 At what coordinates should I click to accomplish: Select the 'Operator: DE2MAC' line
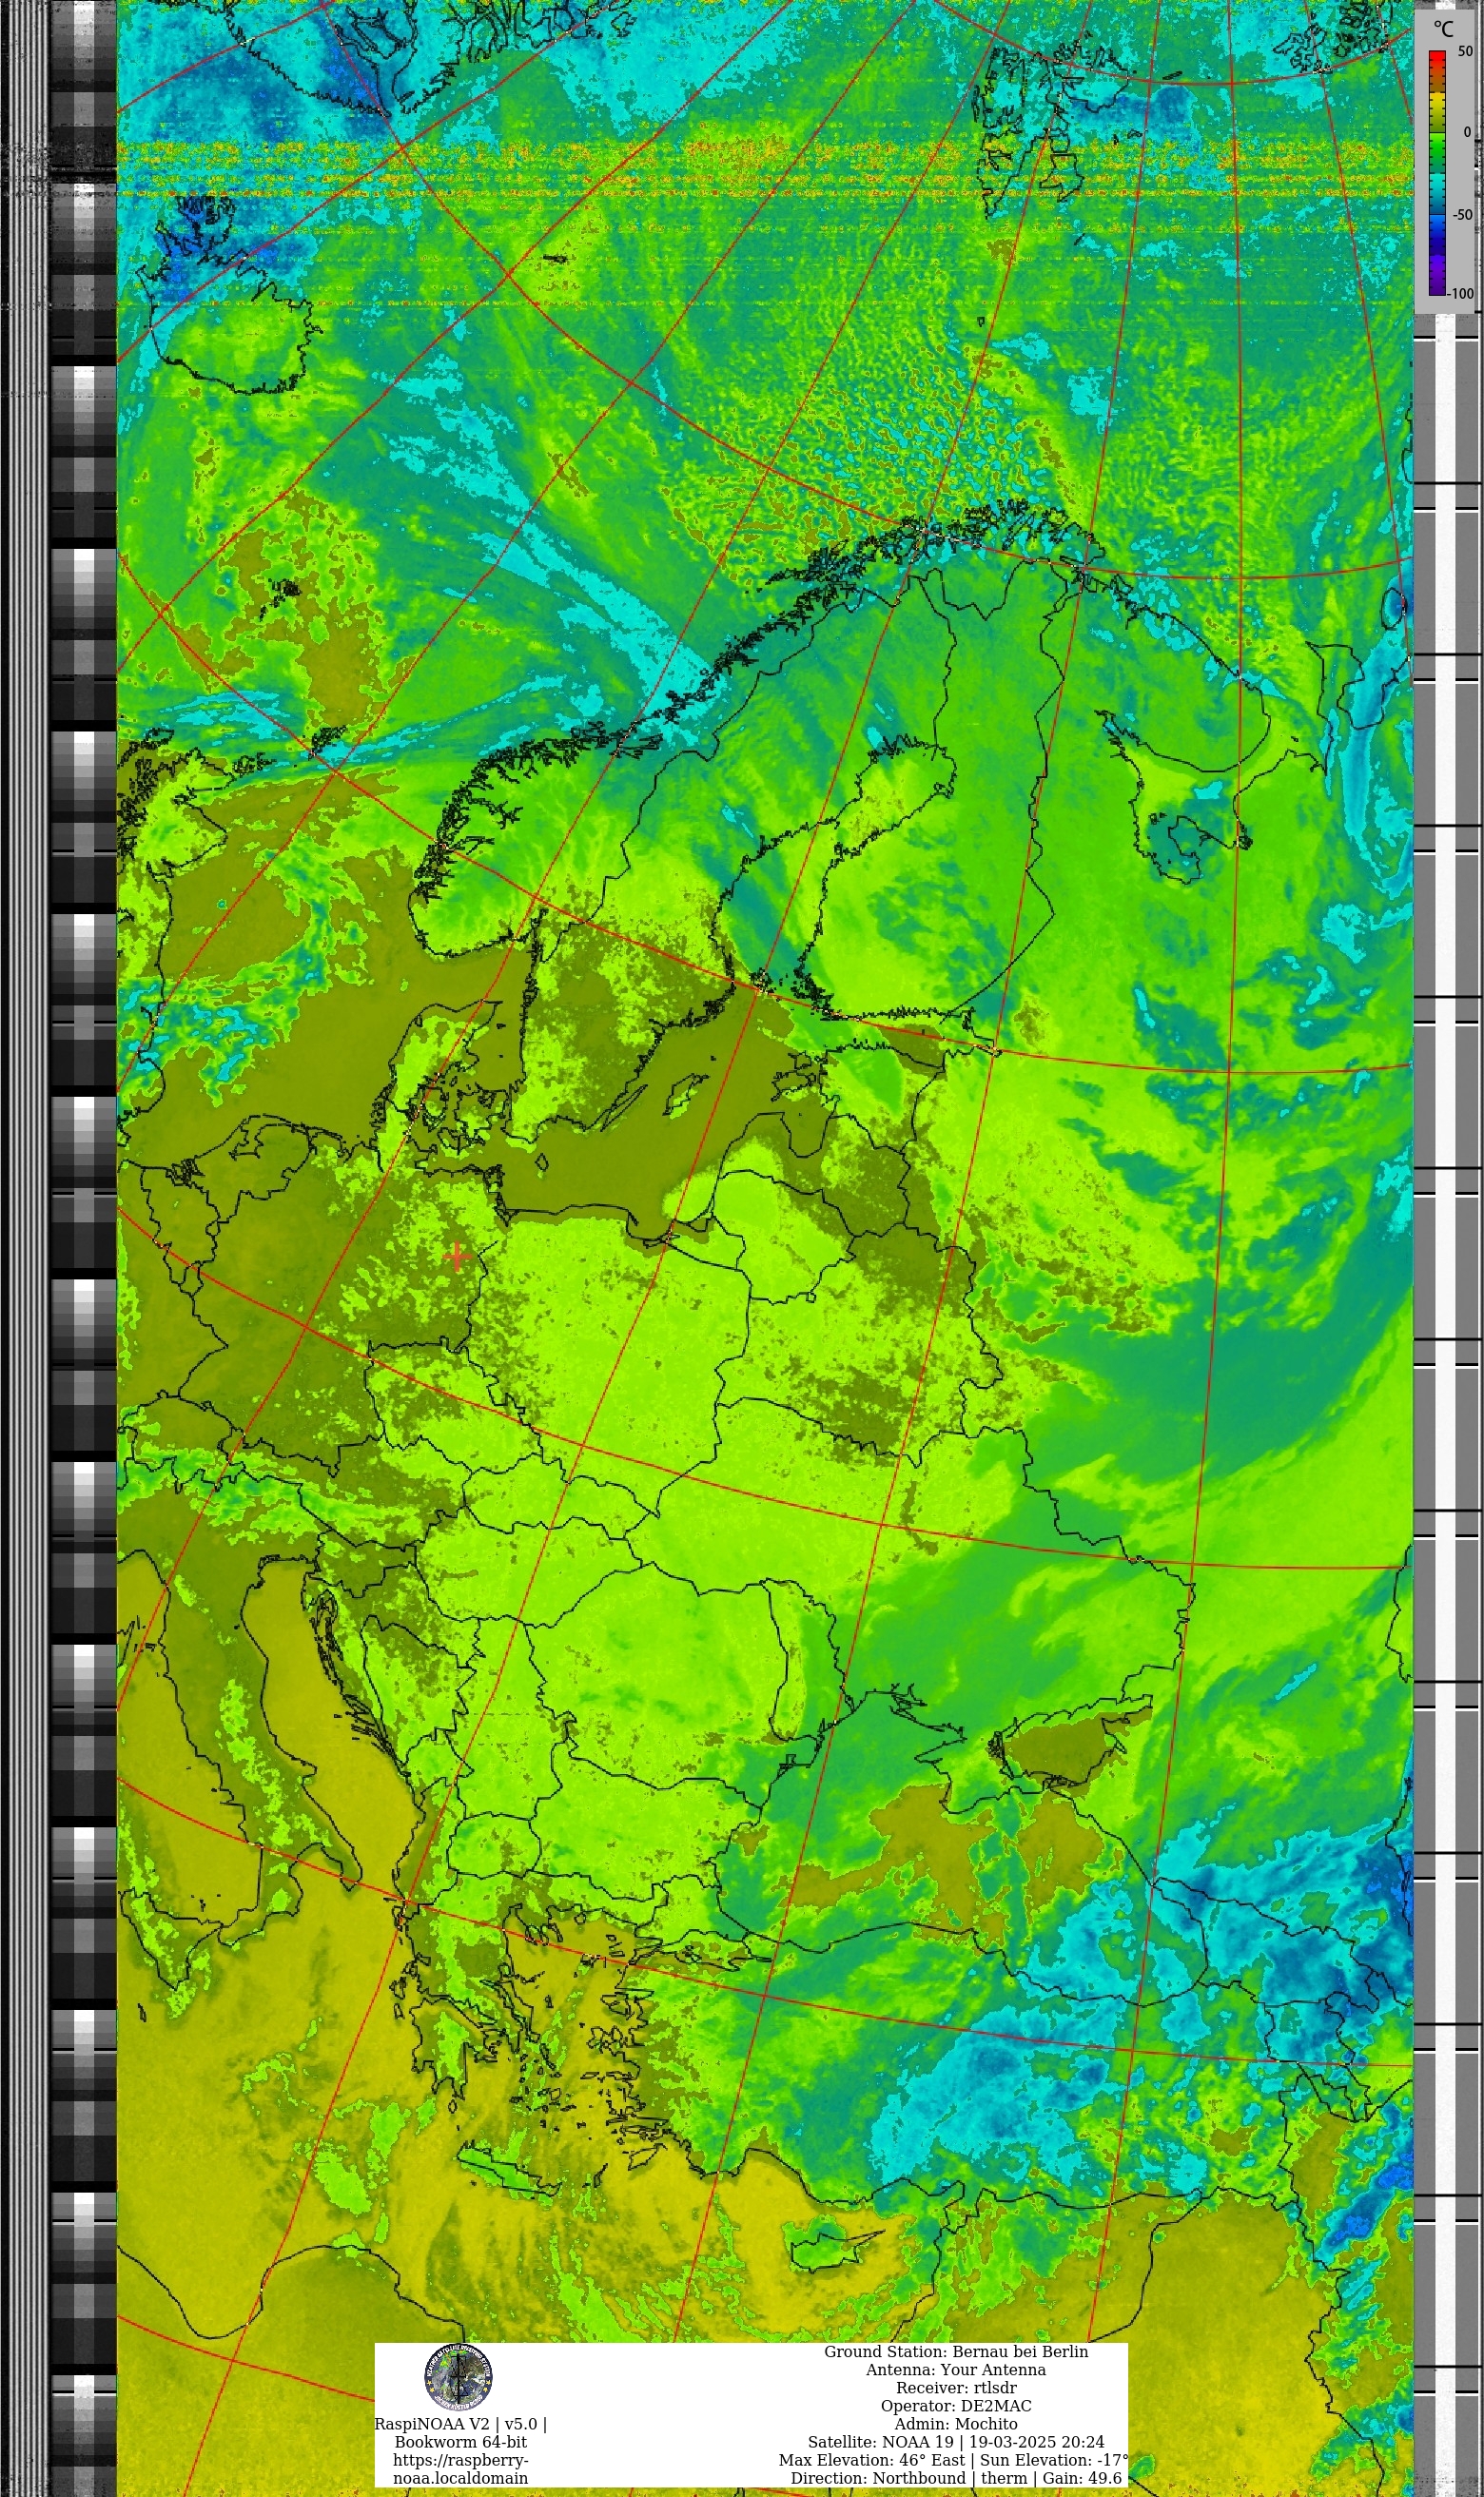click(x=955, y=2406)
